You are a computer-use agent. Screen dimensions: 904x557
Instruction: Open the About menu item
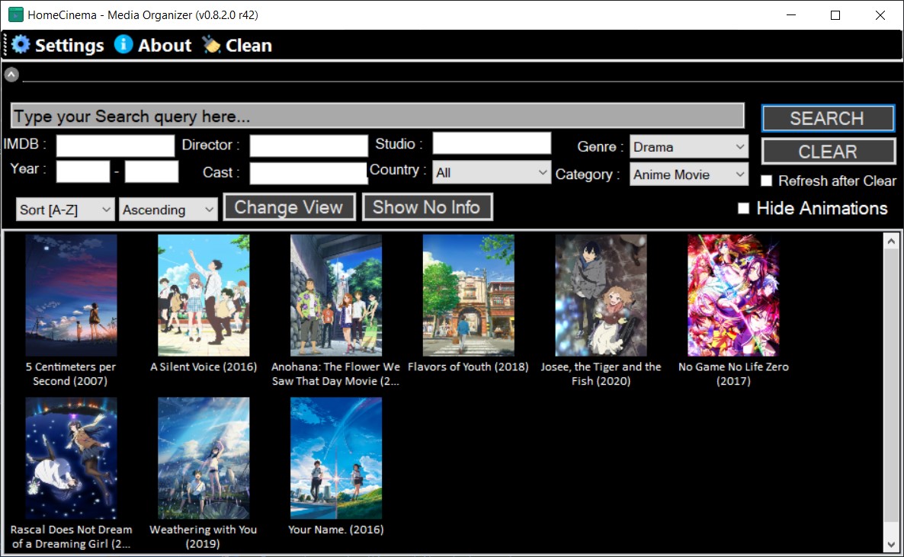coord(165,45)
